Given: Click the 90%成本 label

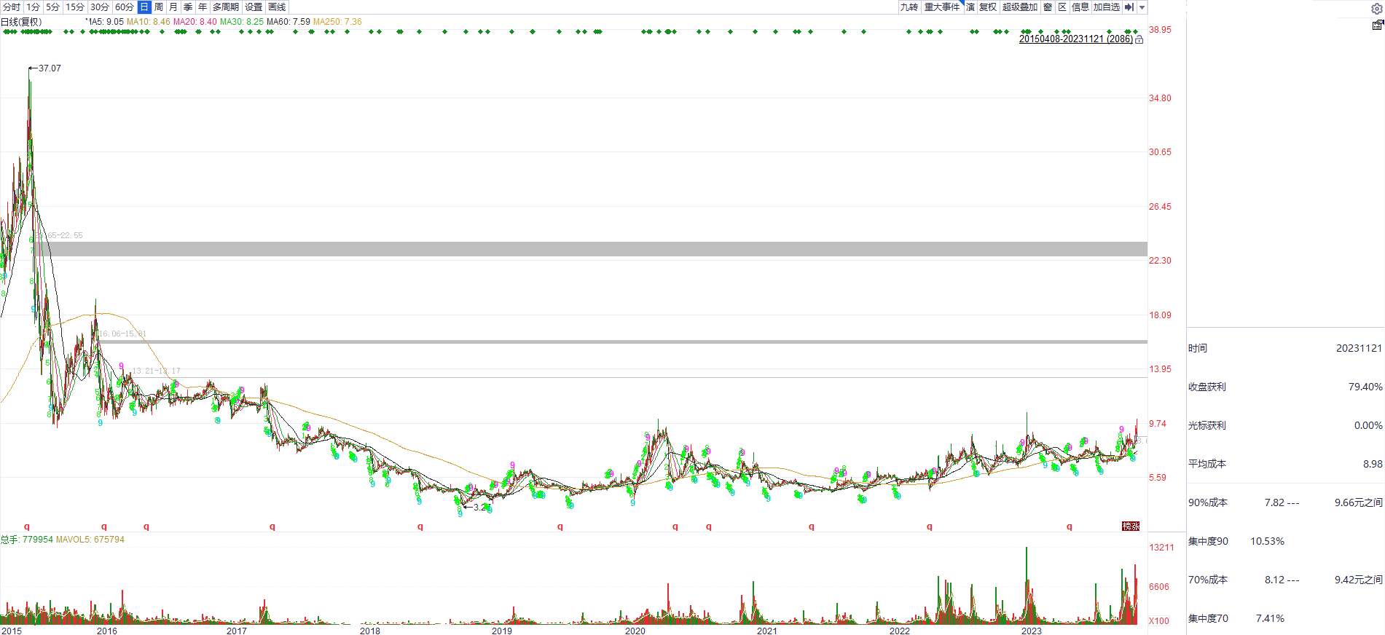Looking at the screenshot, I should tap(1208, 502).
